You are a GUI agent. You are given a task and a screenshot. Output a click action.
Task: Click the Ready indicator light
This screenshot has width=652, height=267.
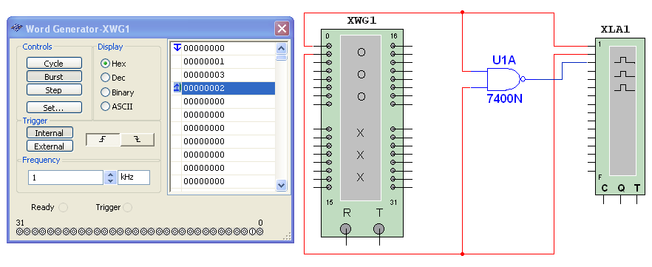[63, 207]
